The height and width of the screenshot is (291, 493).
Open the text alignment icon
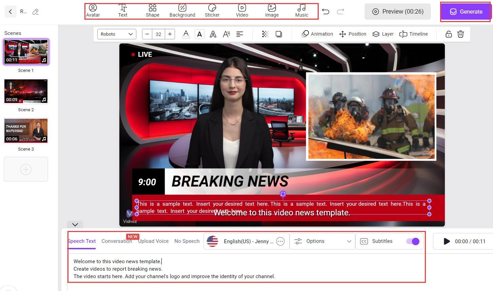pos(240,34)
